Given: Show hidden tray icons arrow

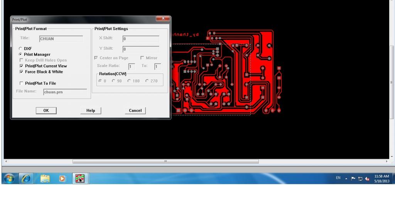Looking at the screenshot, I should point(346,179).
